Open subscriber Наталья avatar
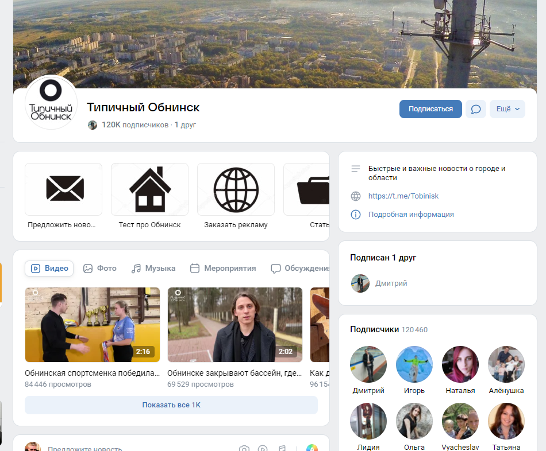The height and width of the screenshot is (451, 546). point(460,364)
